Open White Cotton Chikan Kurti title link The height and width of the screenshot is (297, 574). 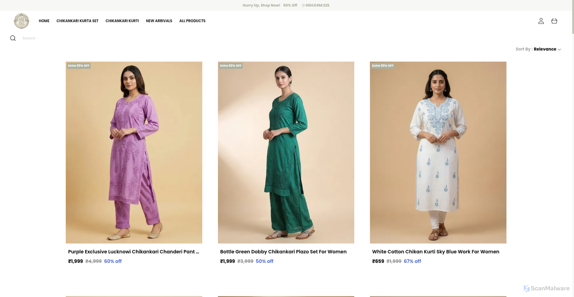435,252
